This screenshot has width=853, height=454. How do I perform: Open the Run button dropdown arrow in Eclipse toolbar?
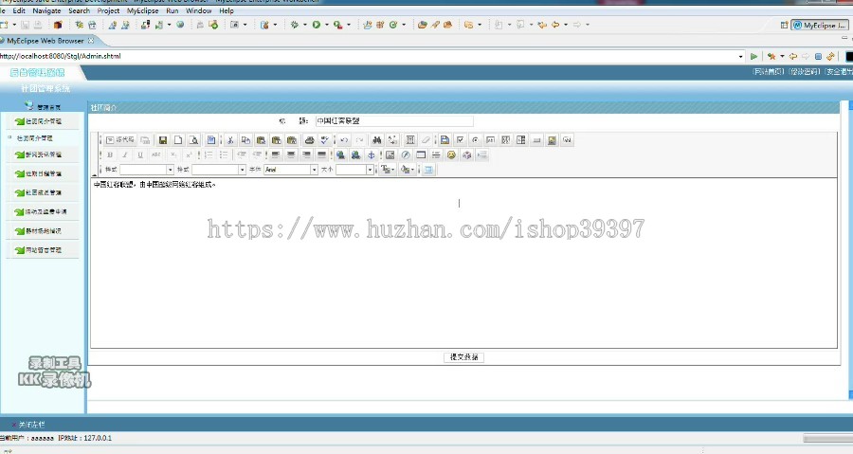pos(326,25)
